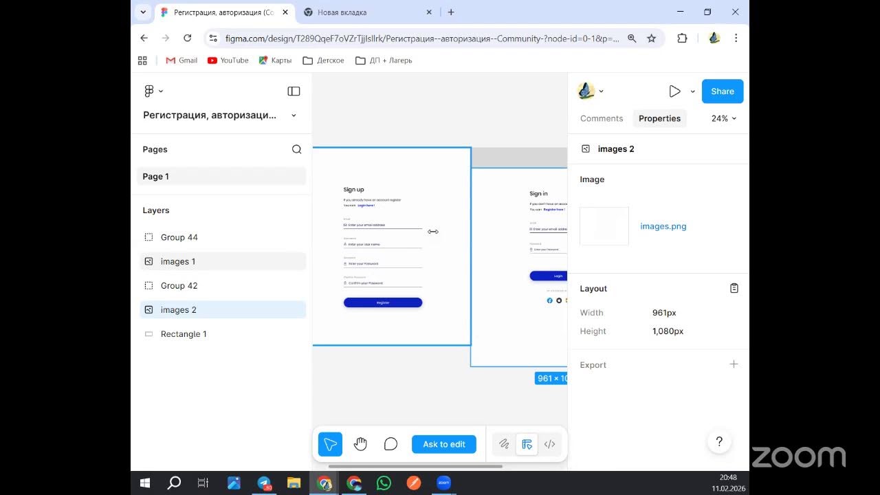Expand the file name dropdown chevron
This screenshot has height=495, width=880.
coord(294,115)
